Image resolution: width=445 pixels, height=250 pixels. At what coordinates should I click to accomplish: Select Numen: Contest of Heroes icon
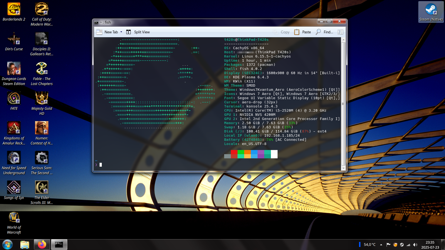coord(42,133)
